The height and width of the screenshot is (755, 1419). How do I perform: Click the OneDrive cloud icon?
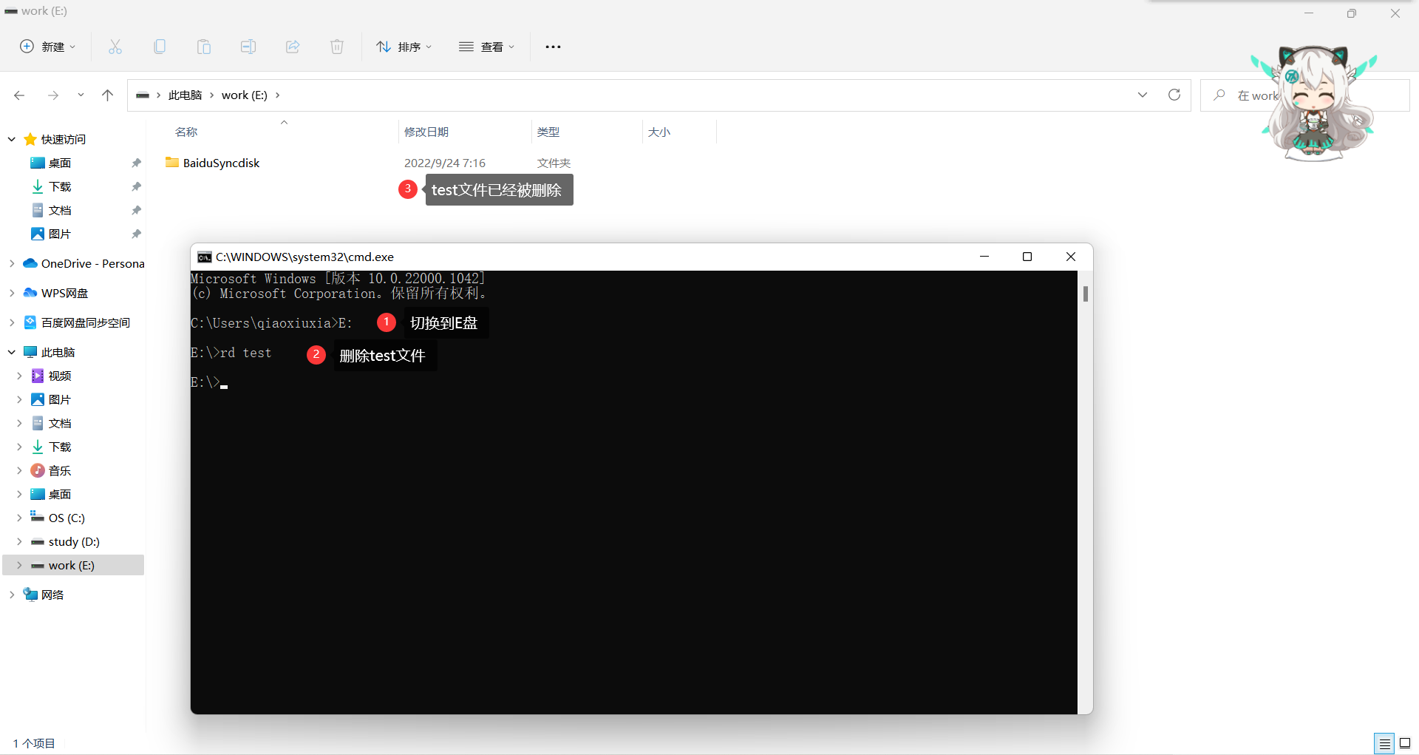click(x=30, y=263)
